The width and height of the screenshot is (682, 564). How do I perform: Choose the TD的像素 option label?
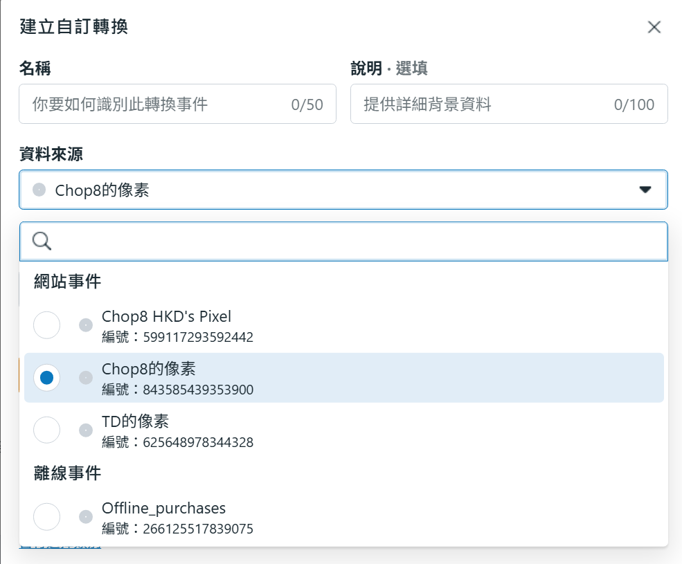pyautogui.click(x=135, y=421)
